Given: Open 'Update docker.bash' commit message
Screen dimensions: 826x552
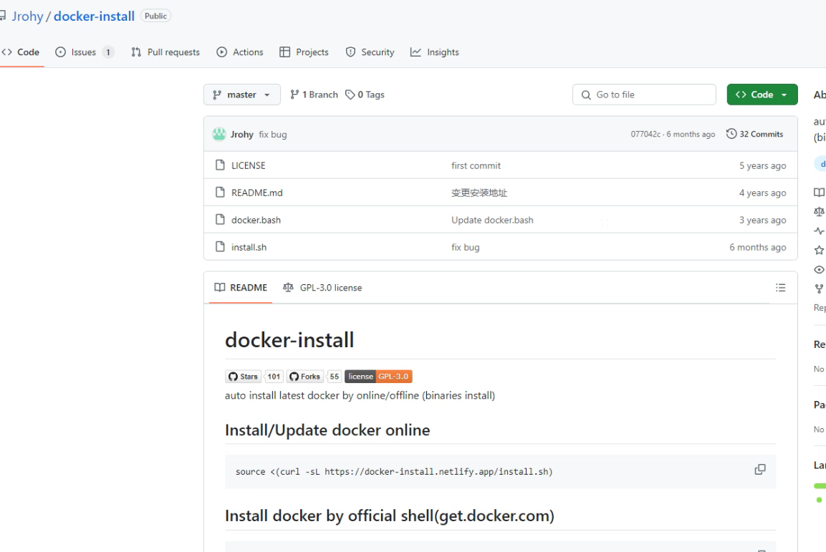Looking at the screenshot, I should tap(492, 220).
